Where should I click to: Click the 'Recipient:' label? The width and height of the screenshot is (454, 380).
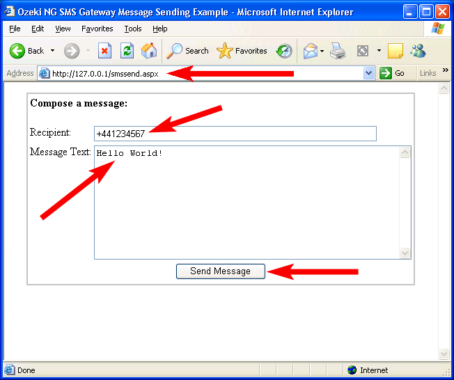click(x=50, y=132)
